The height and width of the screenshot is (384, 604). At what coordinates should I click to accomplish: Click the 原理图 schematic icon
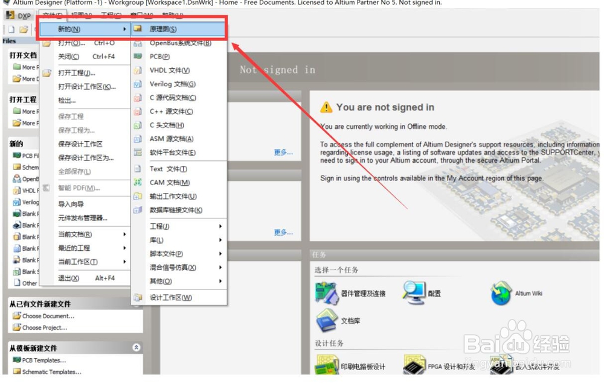pos(138,29)
